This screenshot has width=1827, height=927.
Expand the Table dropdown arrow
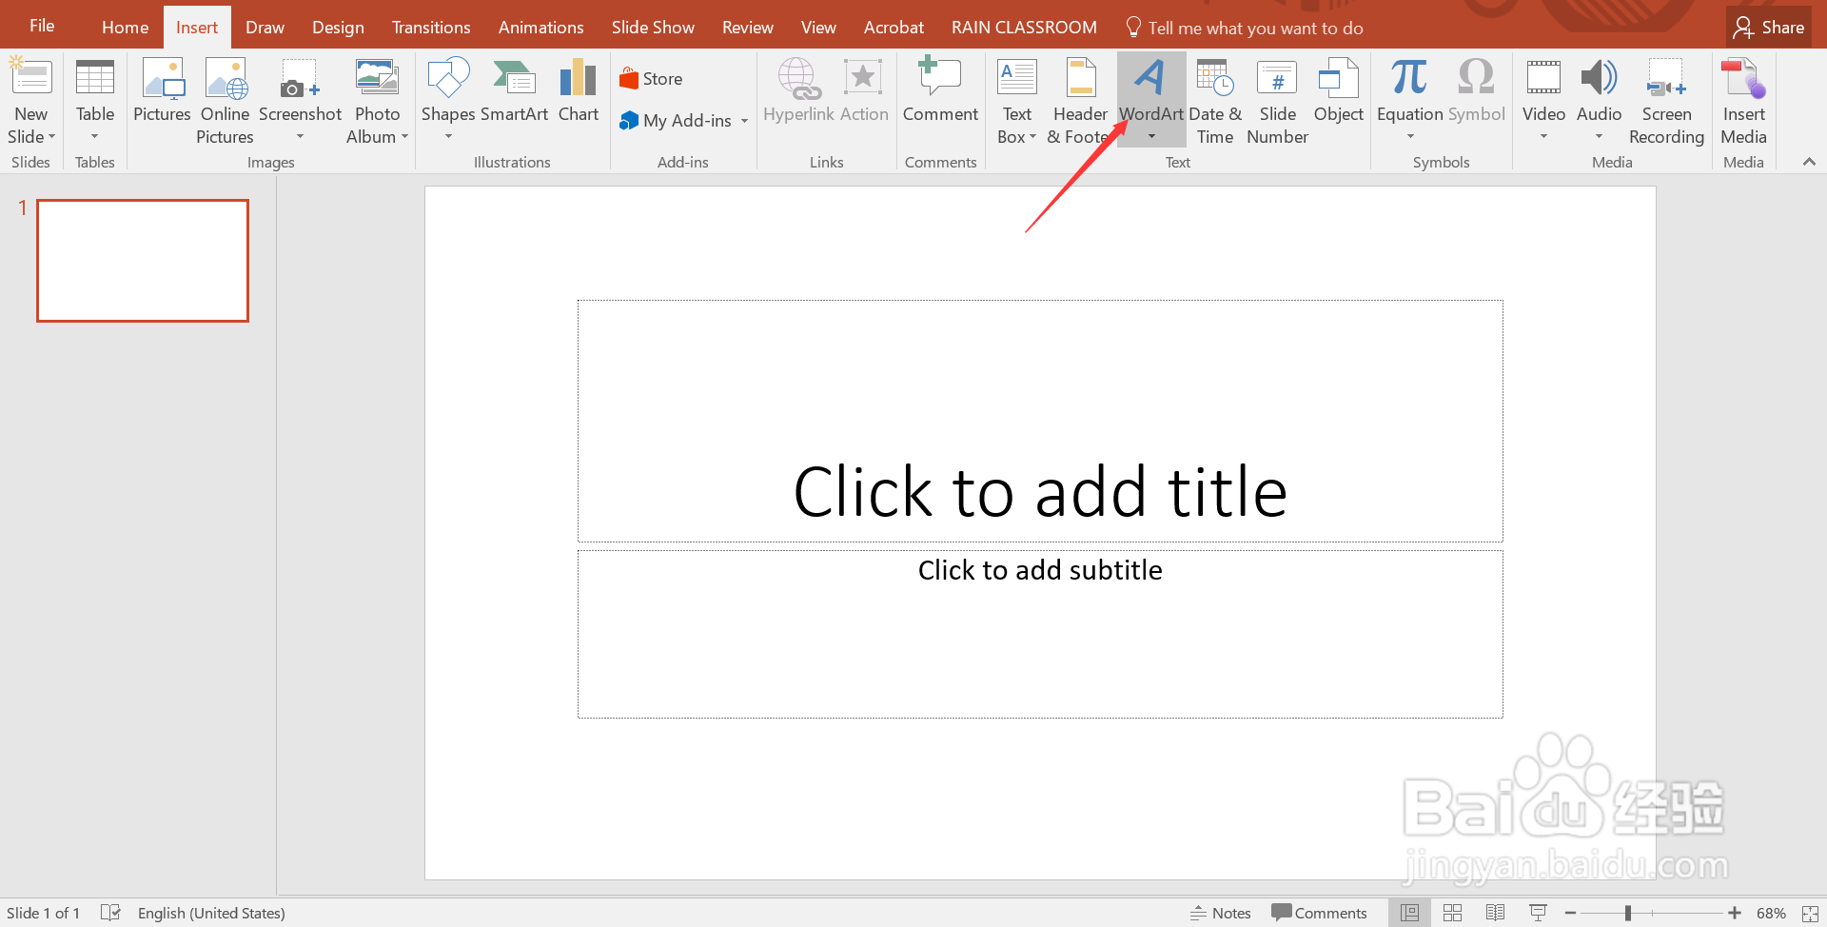(95, 137)
